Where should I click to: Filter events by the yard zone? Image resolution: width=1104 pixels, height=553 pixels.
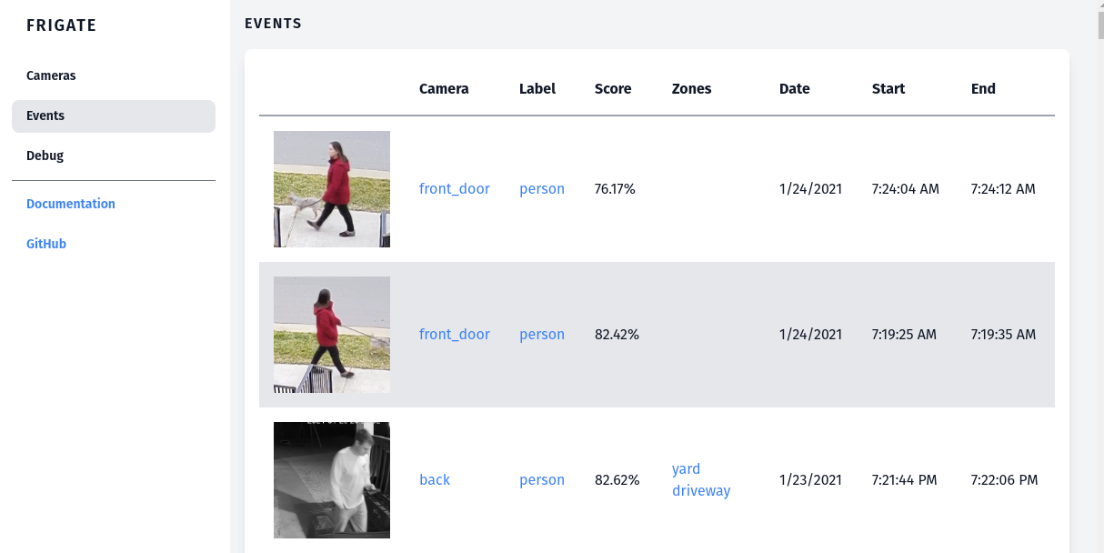coord(687,469)
